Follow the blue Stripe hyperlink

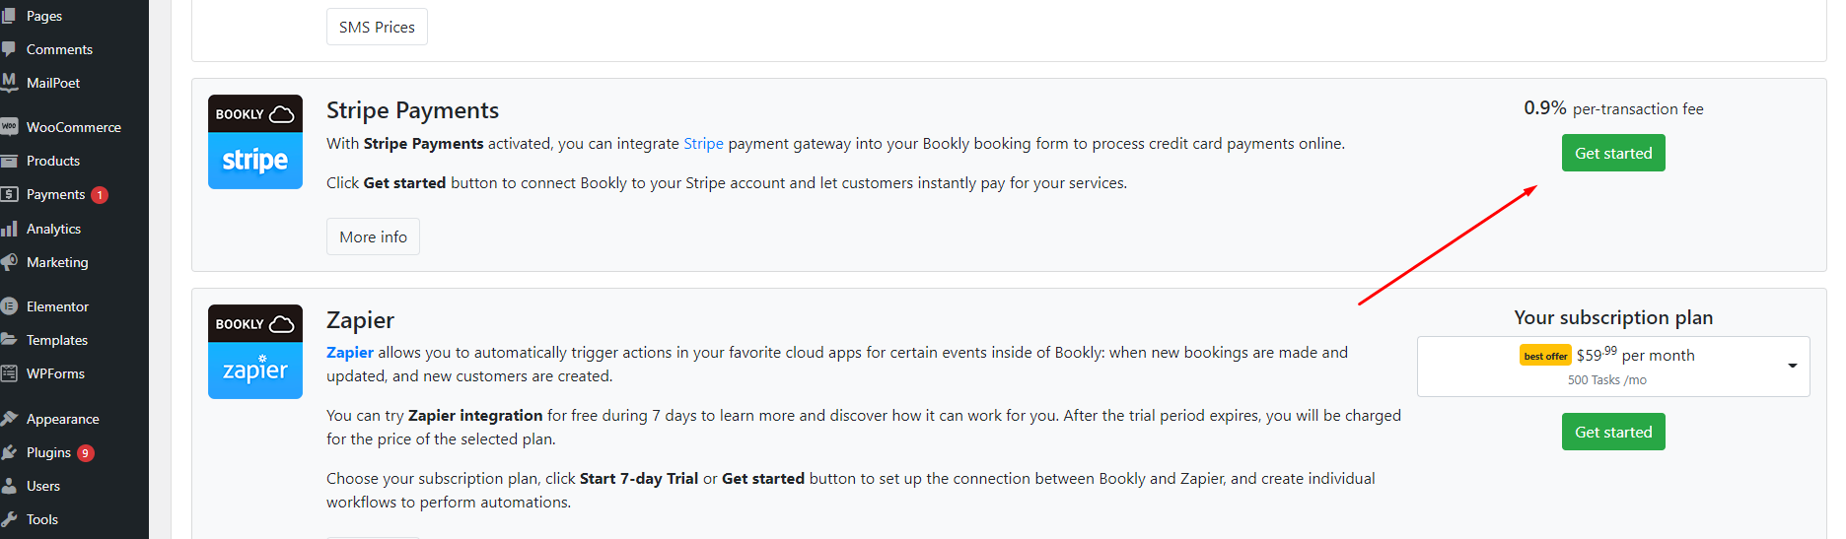pyautogui.click(x=703, y=144)
